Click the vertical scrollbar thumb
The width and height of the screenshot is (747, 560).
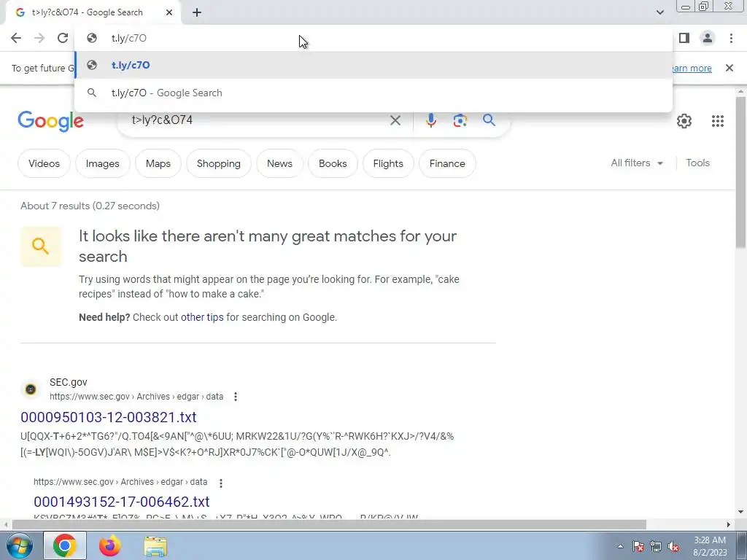741,171
